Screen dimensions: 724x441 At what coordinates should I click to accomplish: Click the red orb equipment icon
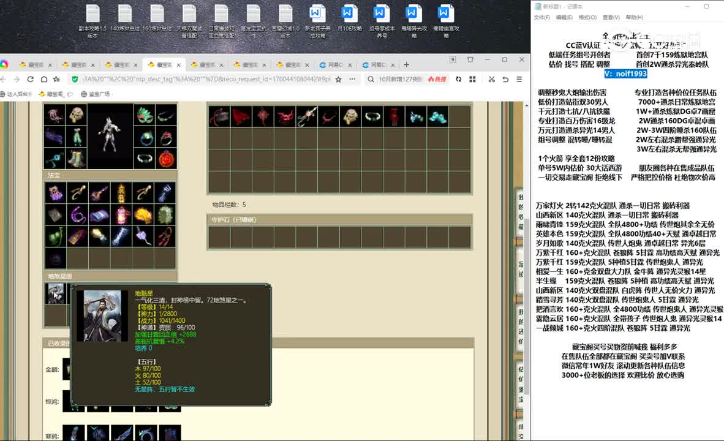tap(166, 159)
